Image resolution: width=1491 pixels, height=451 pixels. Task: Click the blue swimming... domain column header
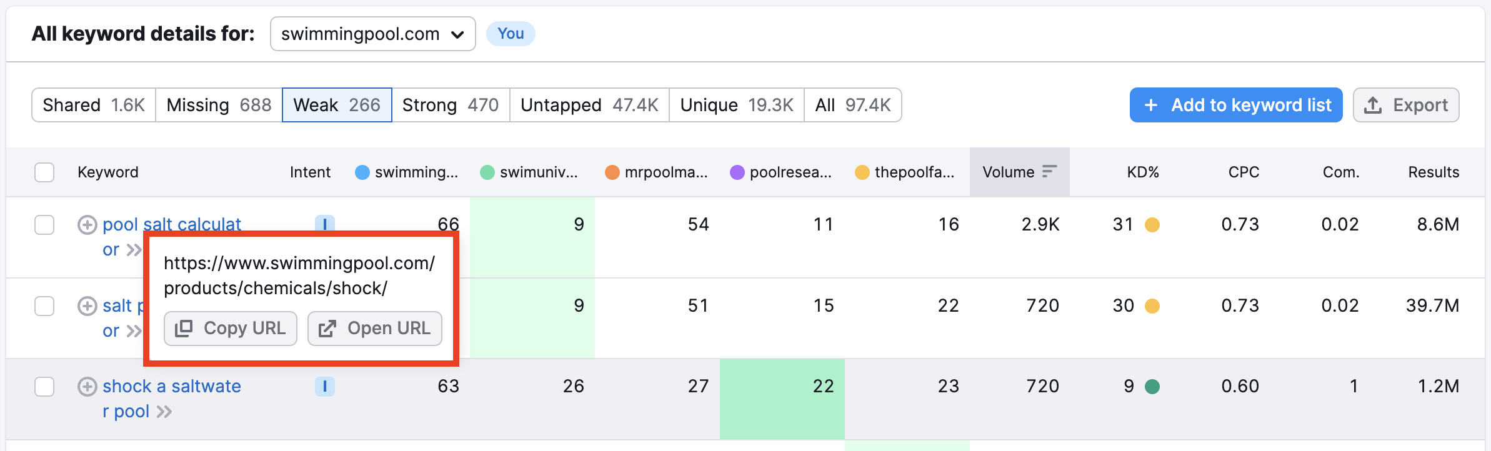[x=407, y=172]
